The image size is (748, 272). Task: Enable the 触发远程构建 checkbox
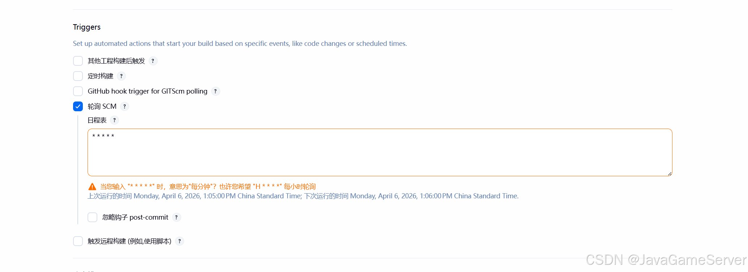click(x=78, y=241)
